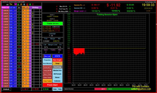Toggle the magenta selector for USDJPY row
This screenshot has height=93, width=157.
point(2,86)
